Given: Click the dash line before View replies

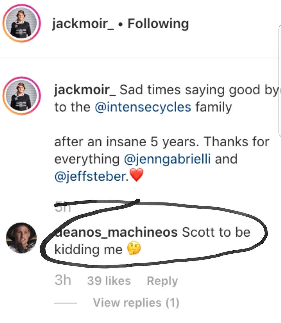Looking at the screenshot, I should pos(65,303).
